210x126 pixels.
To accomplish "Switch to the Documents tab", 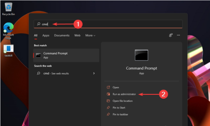I will [x=62, y=35].
